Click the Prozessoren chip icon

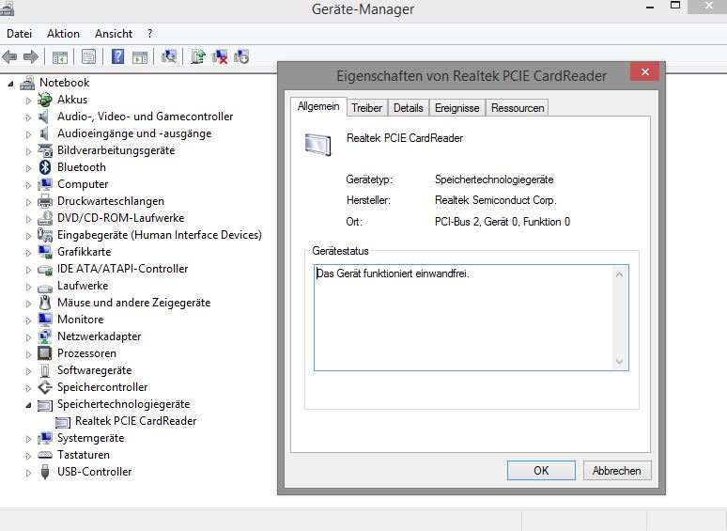click(x=45, y=353)
